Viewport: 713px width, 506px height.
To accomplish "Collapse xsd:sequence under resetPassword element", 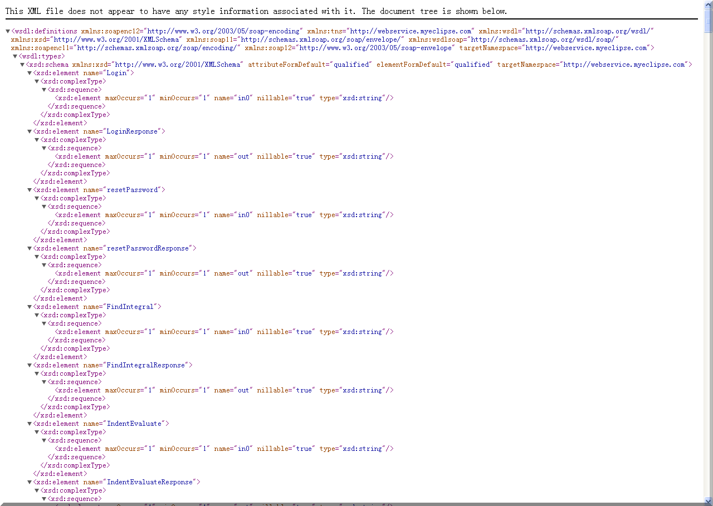I will (x=44, y=207).
